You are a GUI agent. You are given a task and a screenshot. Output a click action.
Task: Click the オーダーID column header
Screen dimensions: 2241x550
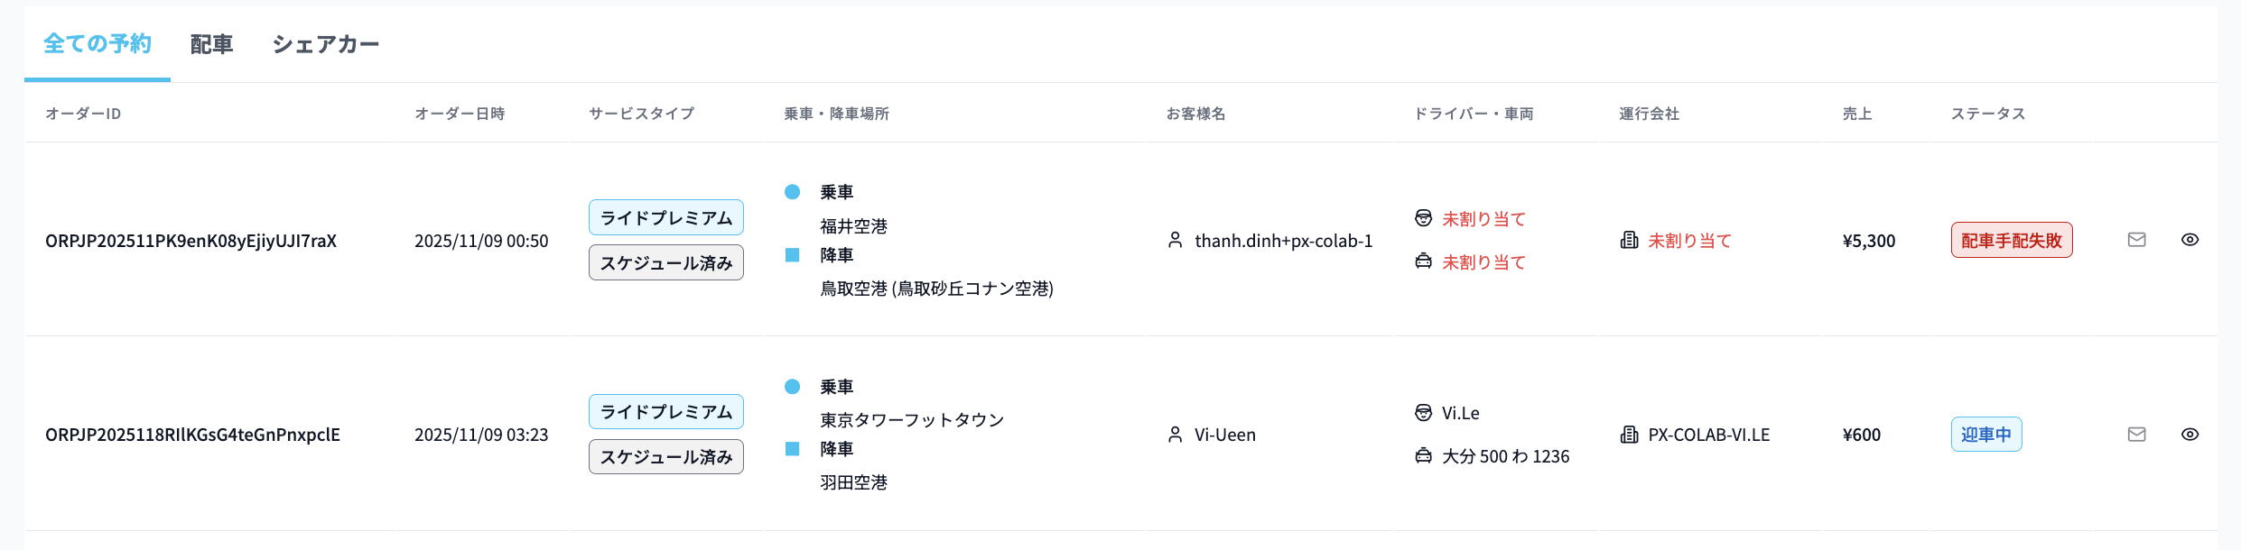tap(80, 114)
